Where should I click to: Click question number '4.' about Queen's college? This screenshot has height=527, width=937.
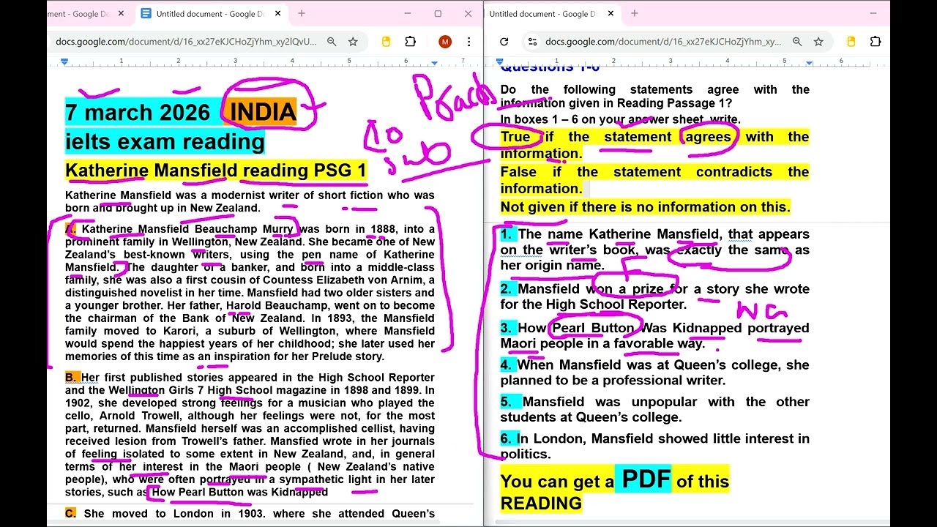[x=508, y=365]
